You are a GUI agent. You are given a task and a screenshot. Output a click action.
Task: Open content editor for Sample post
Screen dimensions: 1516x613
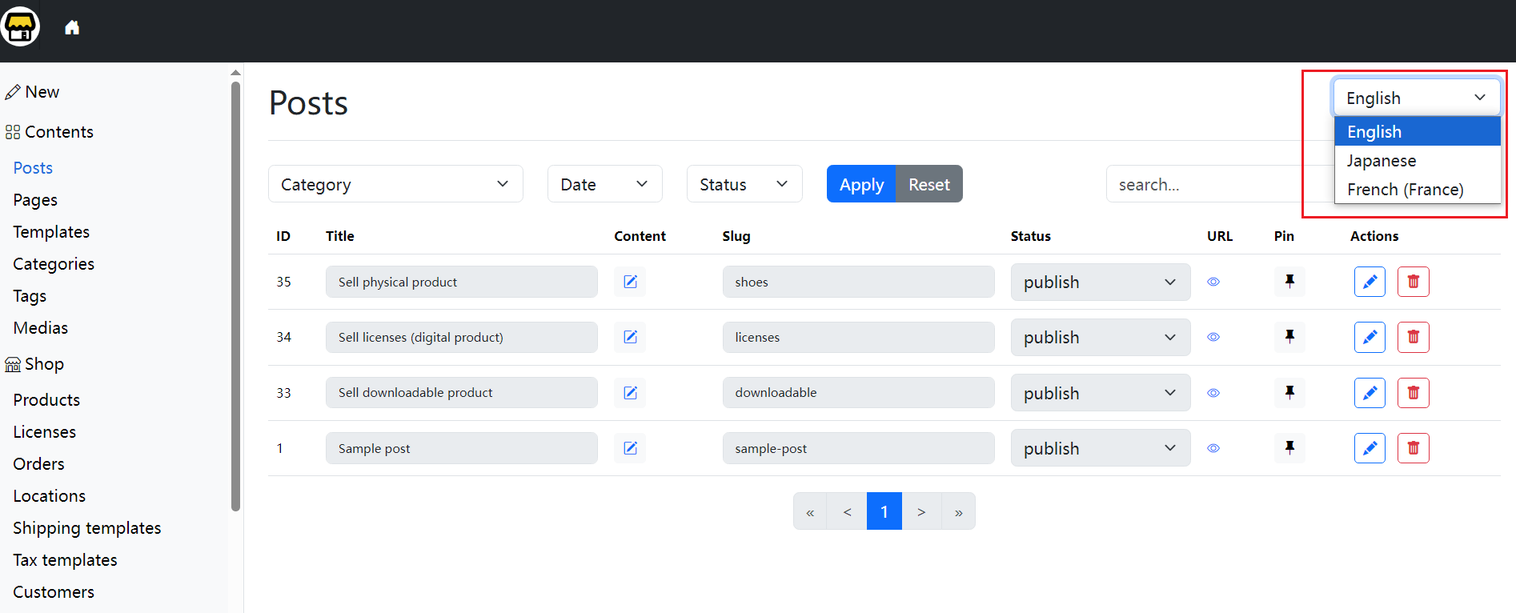(x=630, y=448)
